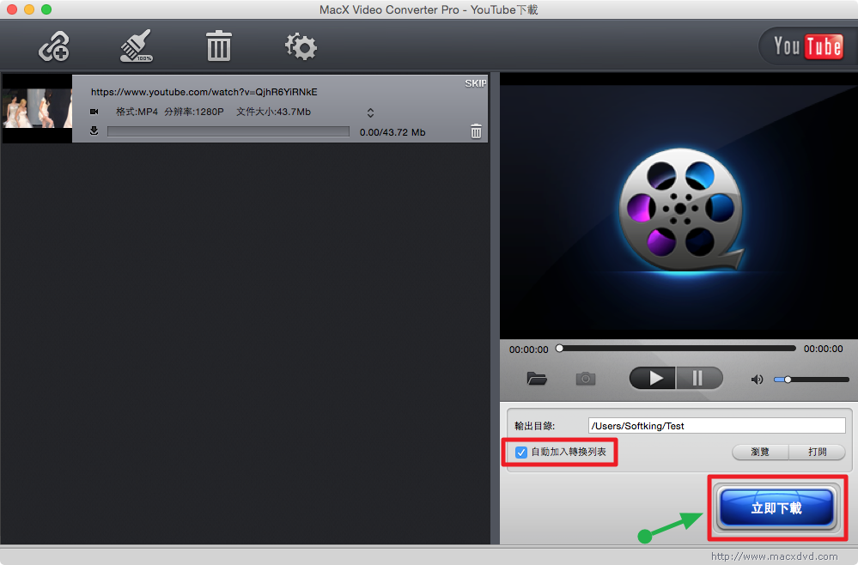
Task: Click the output directory path field
Action: [716, 426]
